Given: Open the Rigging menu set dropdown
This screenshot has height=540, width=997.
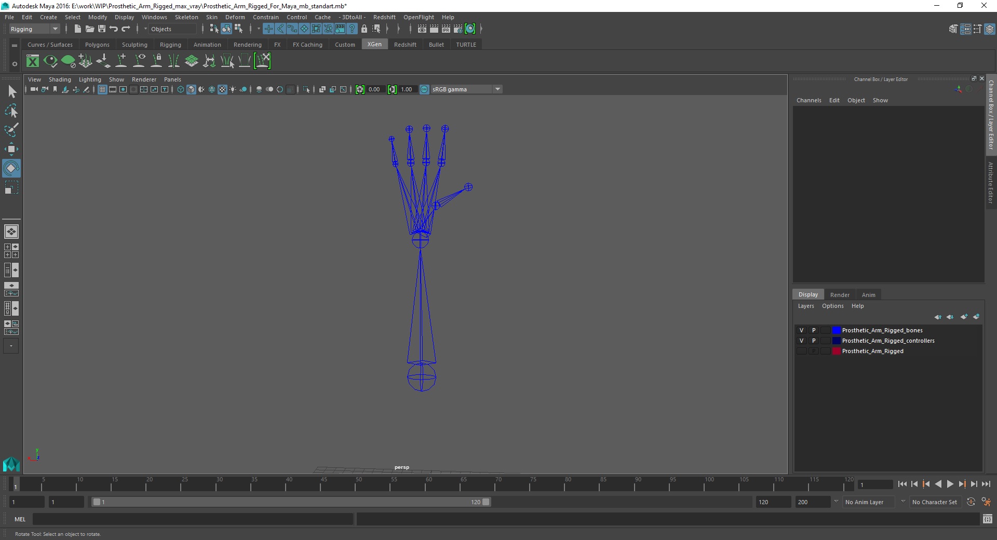Looking at the screenshot, I should point(34,29).
